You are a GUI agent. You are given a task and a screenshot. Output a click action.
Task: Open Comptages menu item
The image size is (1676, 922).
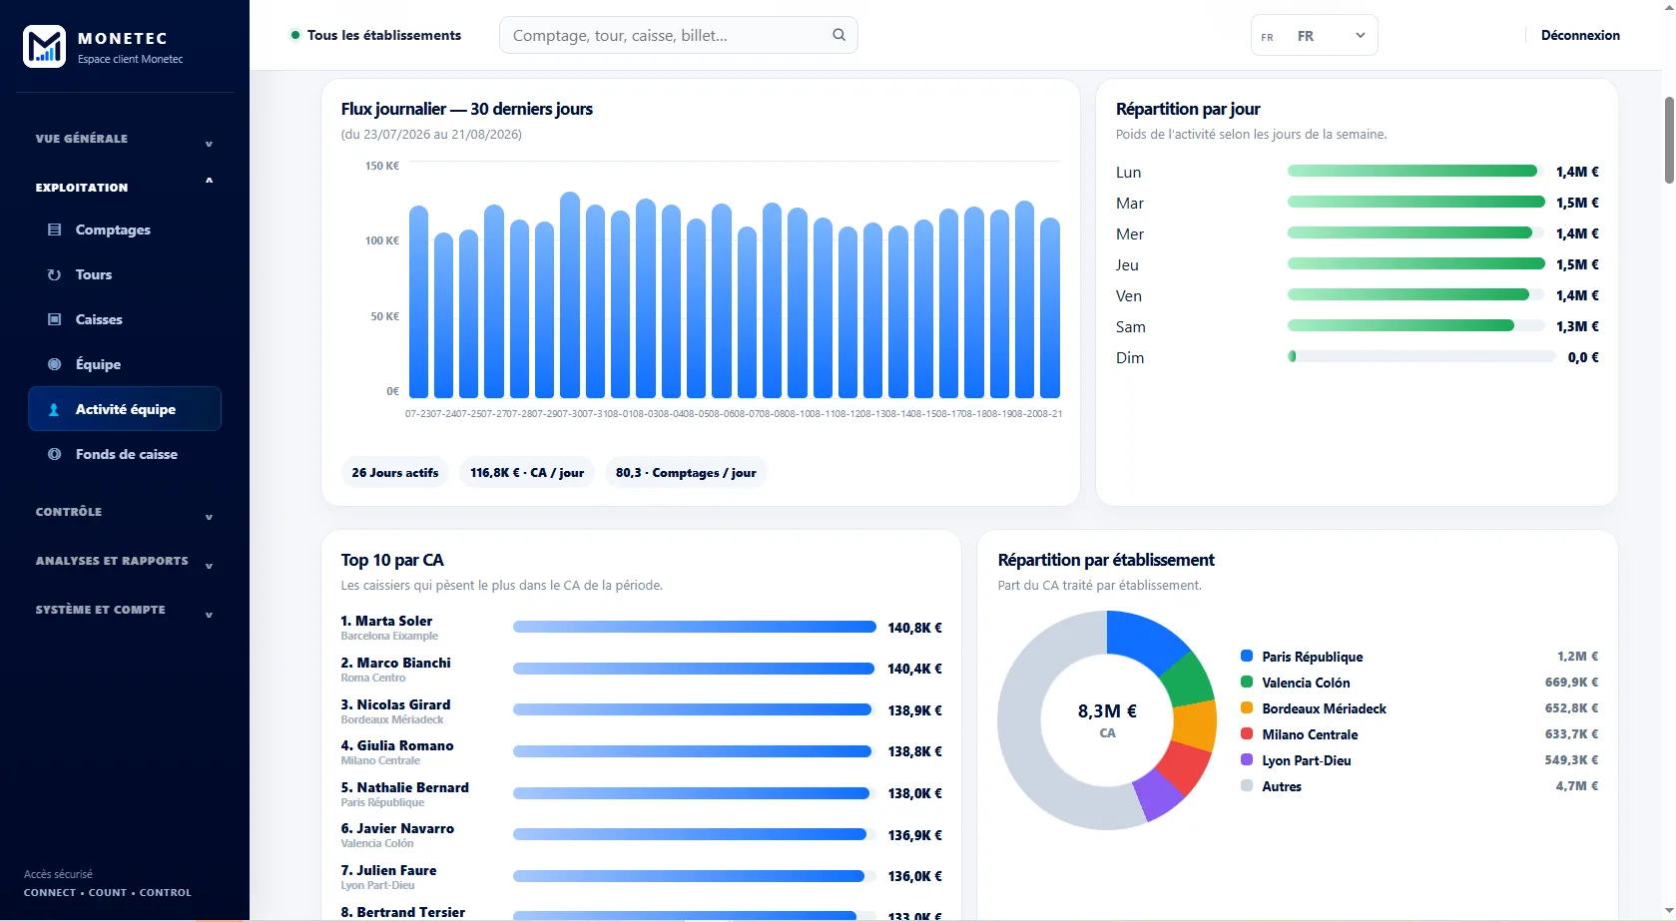[125, 230]
